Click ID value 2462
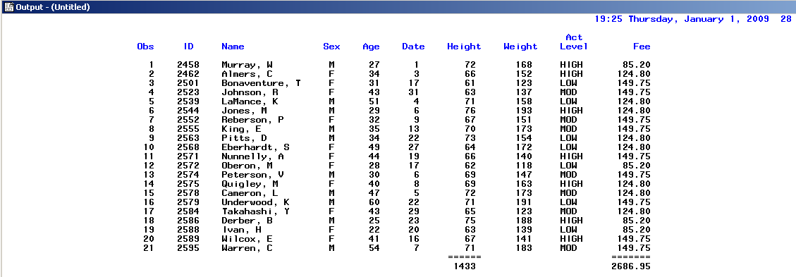 tap(188, 74)
